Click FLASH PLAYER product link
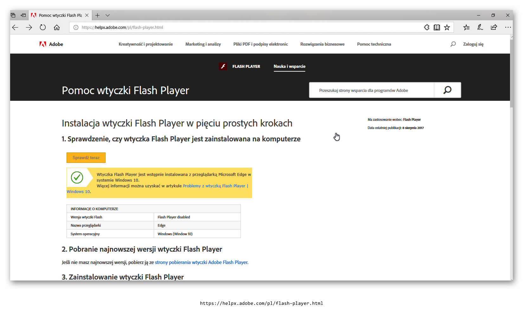 pos(246,66)
